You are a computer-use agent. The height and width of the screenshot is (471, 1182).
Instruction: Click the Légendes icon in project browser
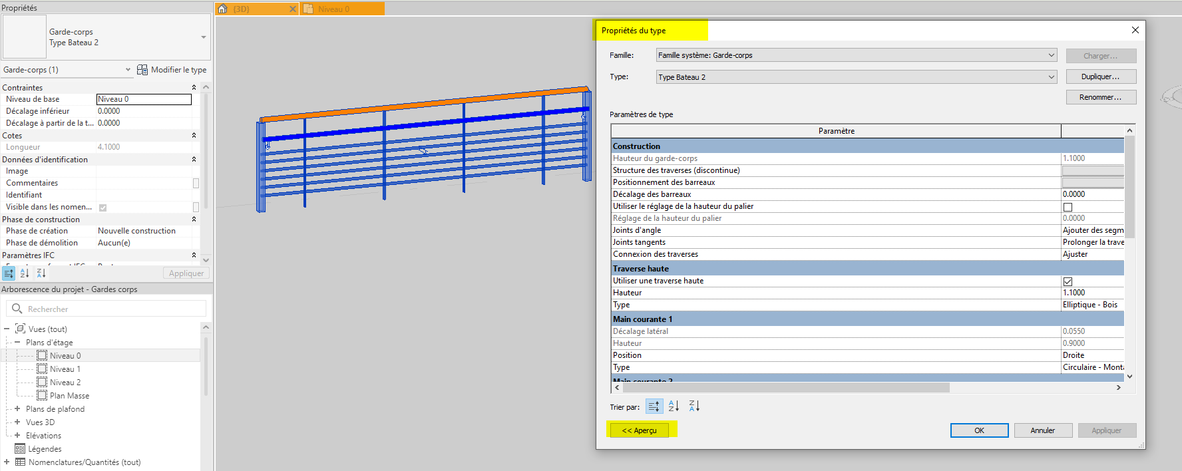(20, 449)
